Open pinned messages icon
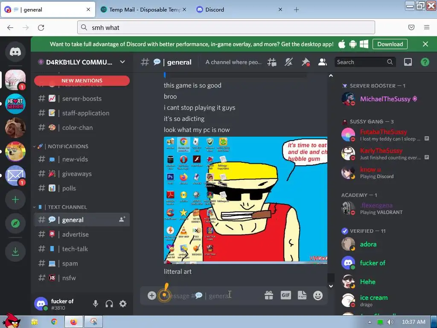 [306, 62]
